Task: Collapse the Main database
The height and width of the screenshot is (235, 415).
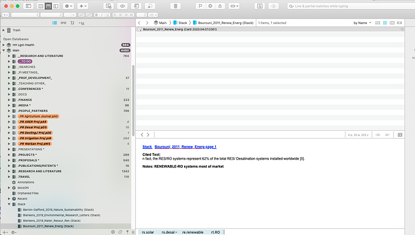Action: (4, 50)
